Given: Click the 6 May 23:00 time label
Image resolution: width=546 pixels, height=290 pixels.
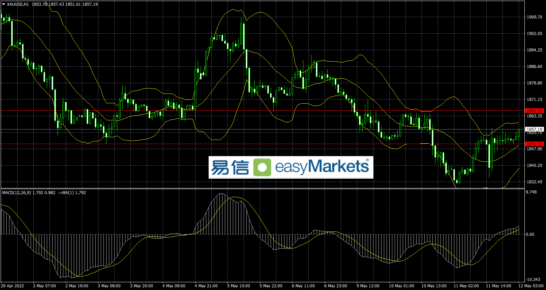Looking at the screenshot, I should pos(336,286).
